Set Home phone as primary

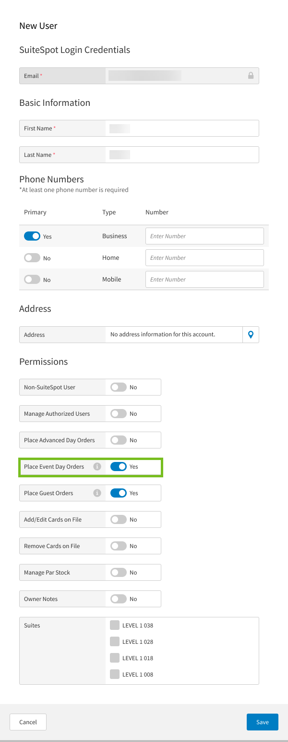tap(33, 257)
